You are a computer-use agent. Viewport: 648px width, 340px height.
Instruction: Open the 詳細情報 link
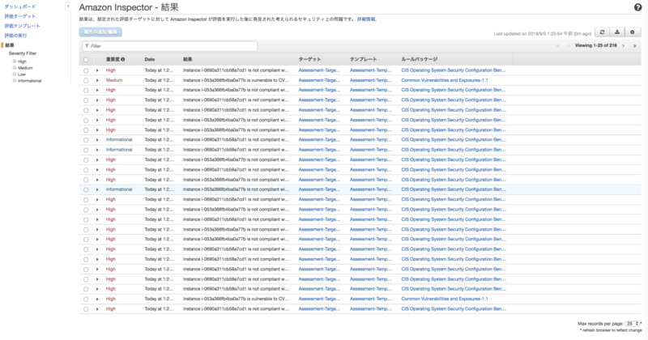367,19
